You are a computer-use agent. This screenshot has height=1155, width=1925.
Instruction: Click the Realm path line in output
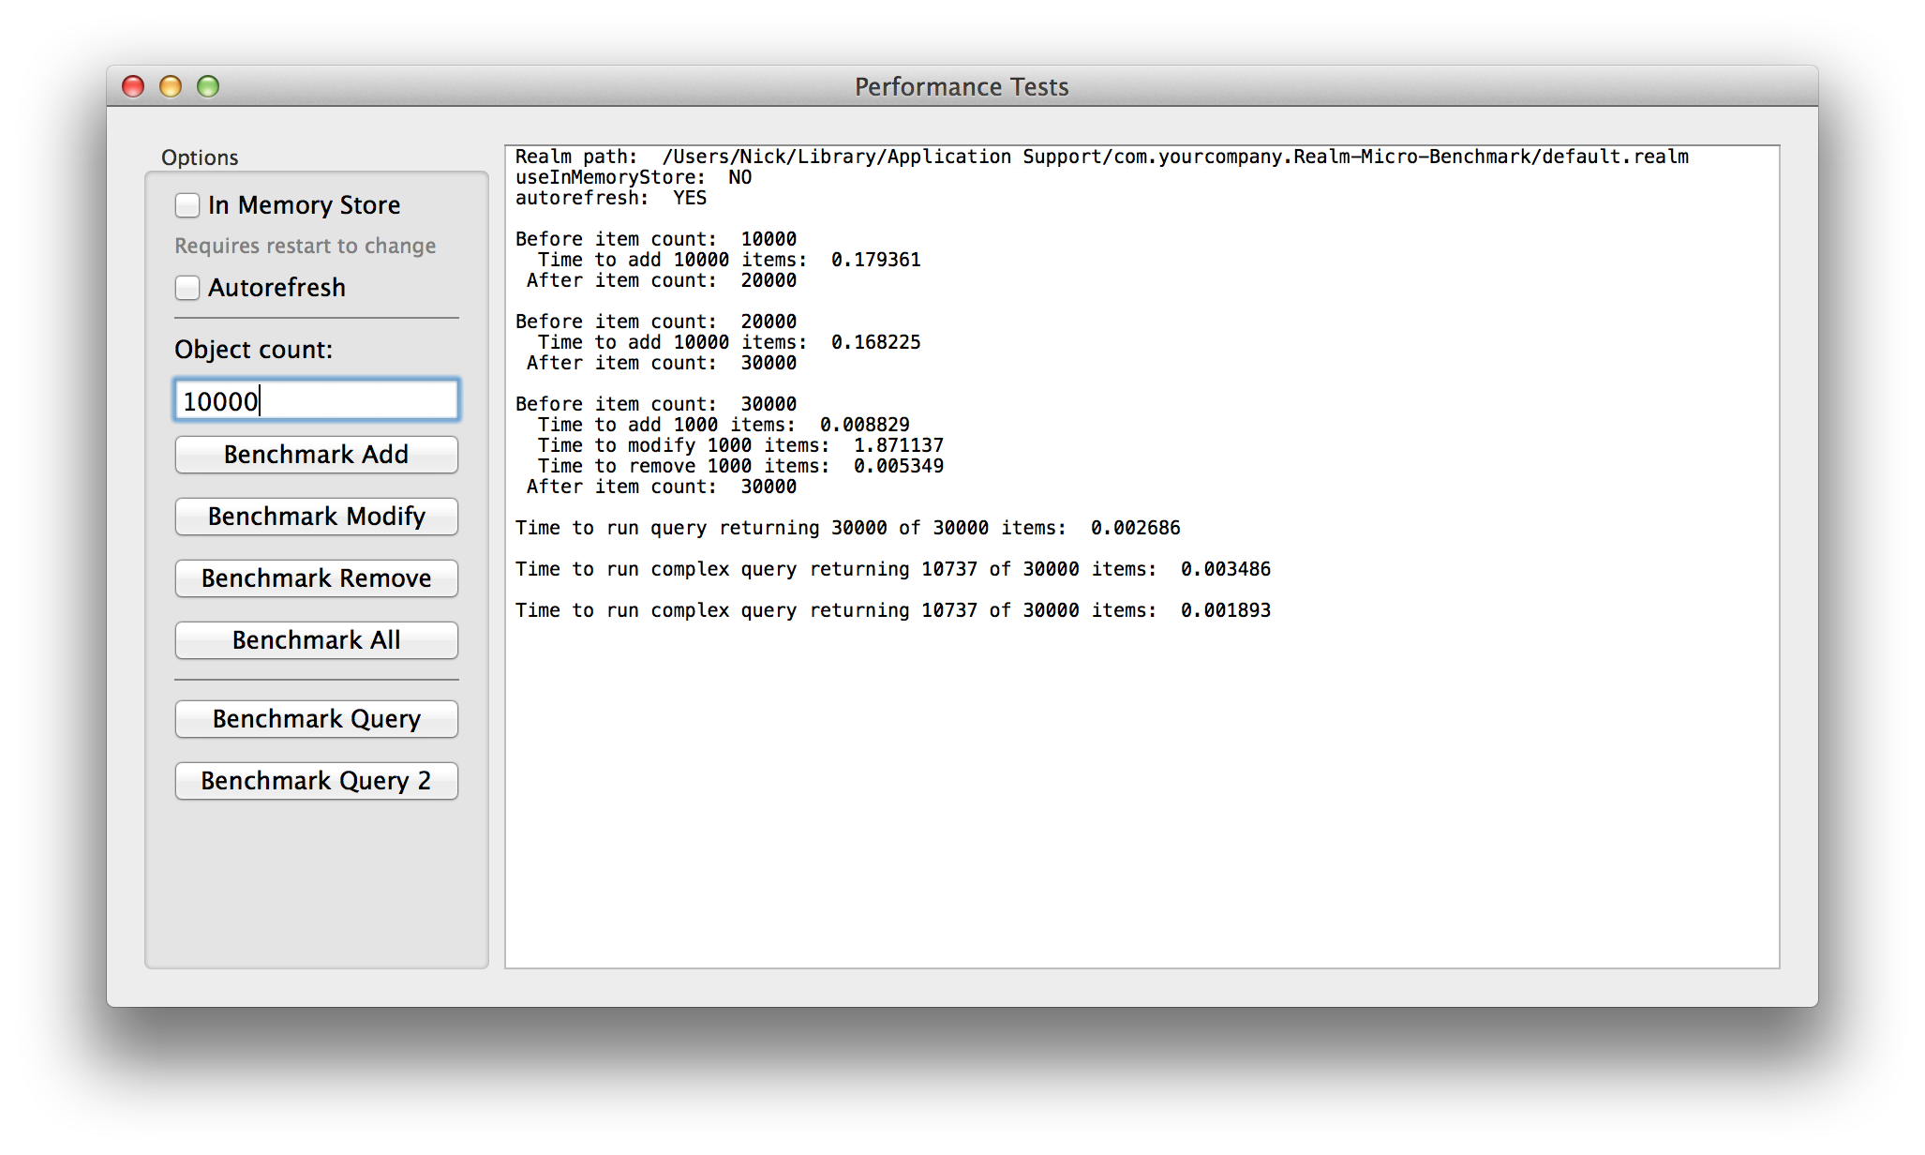[x=1101, y=157]
